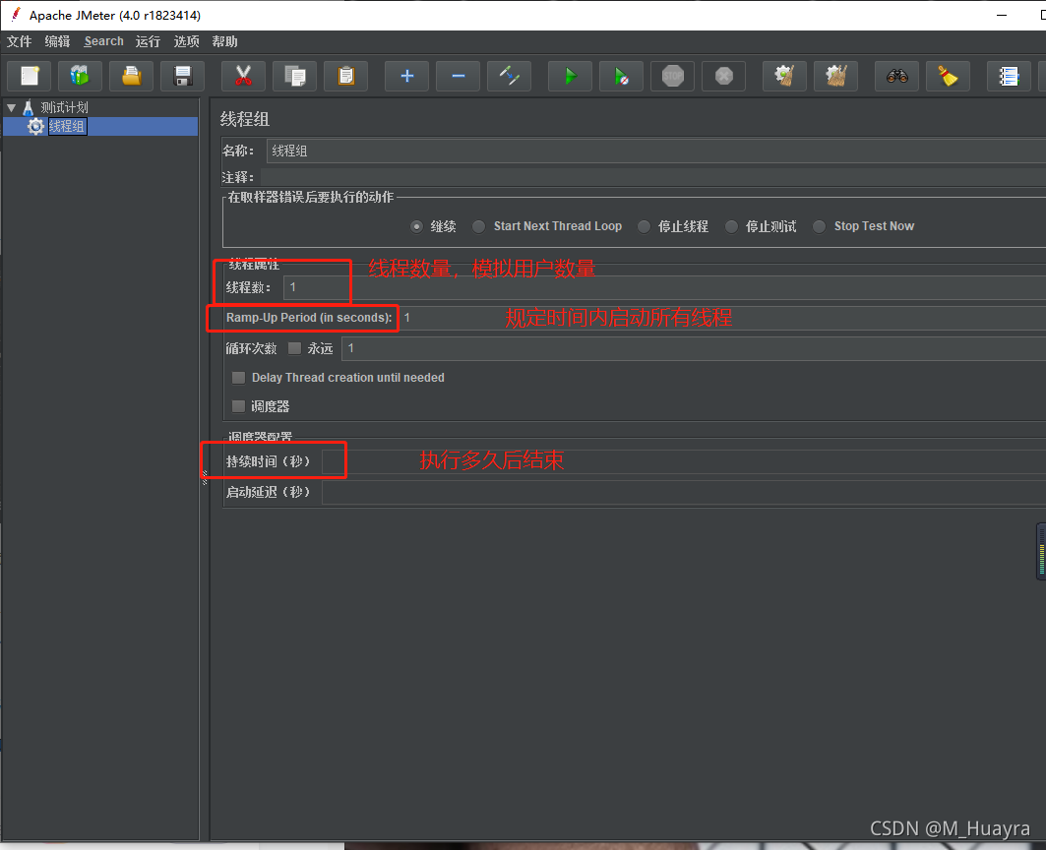Screen dimensions: 1046x850
Task: Open the 编辑 menu
Action: click(x=57, y=41)
